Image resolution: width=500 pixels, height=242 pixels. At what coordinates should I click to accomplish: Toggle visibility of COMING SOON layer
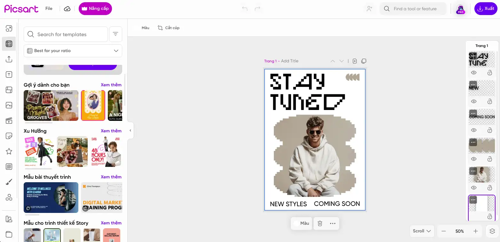pos(474,130)
